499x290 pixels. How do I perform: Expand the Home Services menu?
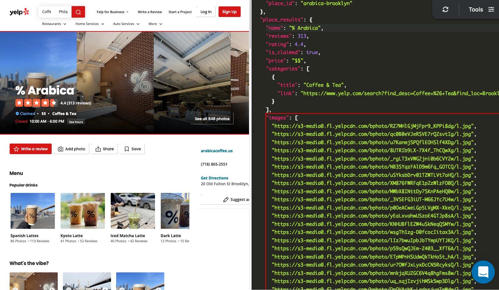point(90,24)
